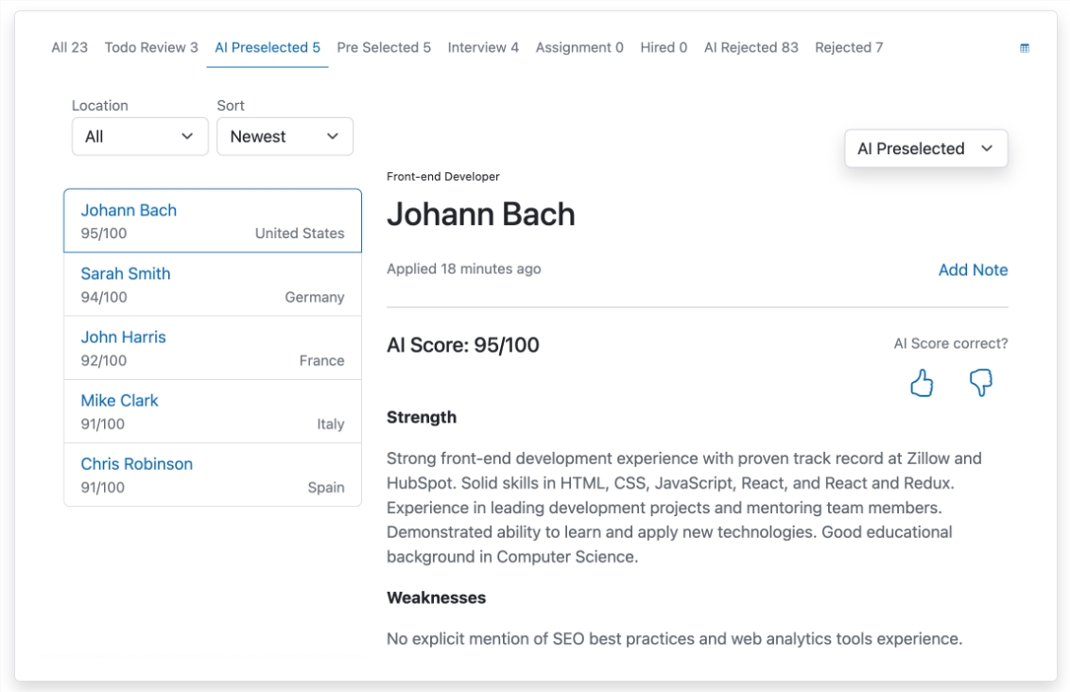Viewport: 1070px width, 692px height.
Task: Select the AI Preselected 5 tab
Action: click(267, 47)
